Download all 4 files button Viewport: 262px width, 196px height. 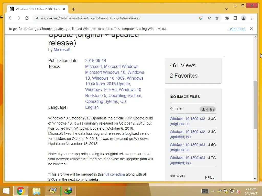pyautogui.click(x=208, y=109)
